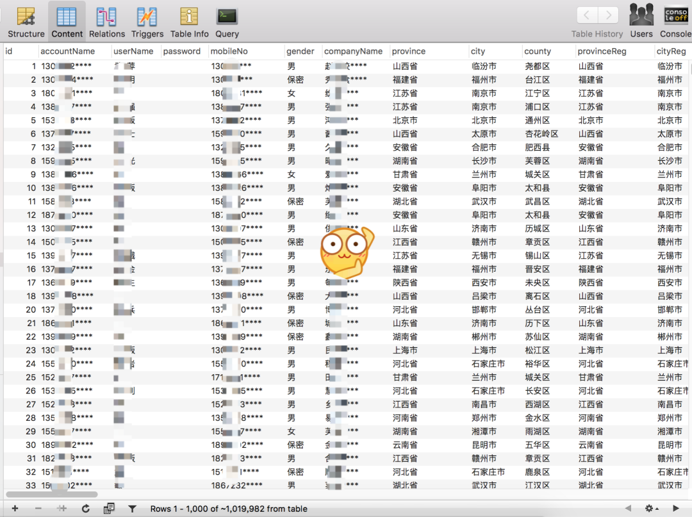The image size is (692, 517).
Task: Open the pagination gear settings dropdown
Action: coord(652,509)
